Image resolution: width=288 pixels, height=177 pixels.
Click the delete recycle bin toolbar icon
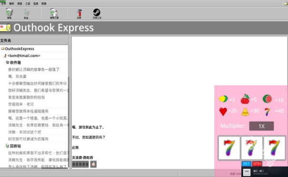click(x=9, y=12)
